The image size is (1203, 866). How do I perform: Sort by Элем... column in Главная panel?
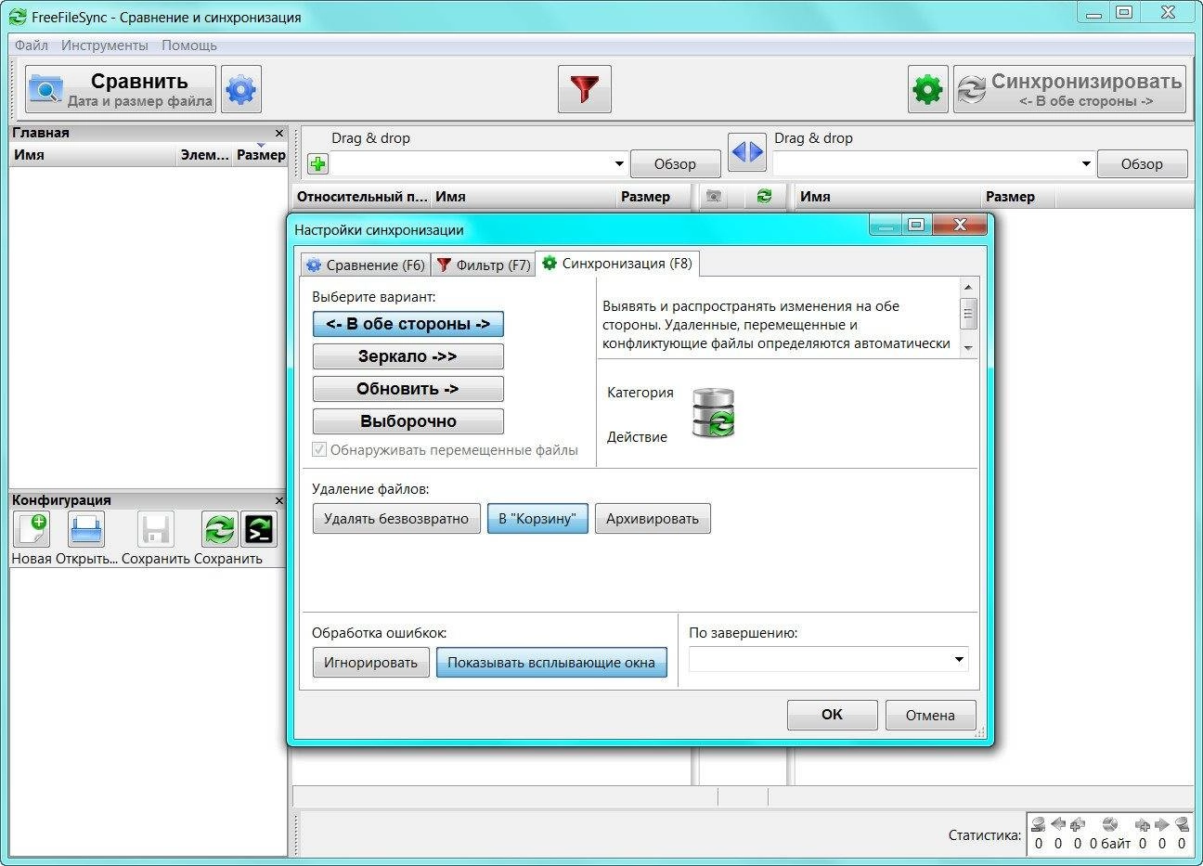tap(204, 155)
